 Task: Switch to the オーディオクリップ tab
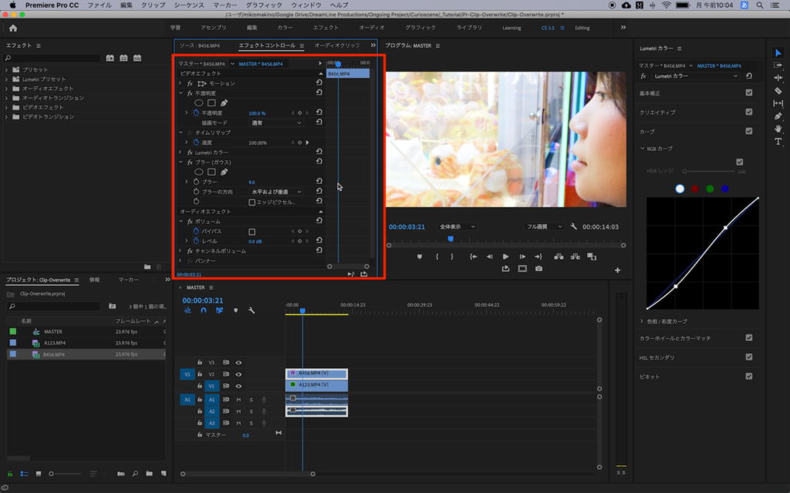336,45
